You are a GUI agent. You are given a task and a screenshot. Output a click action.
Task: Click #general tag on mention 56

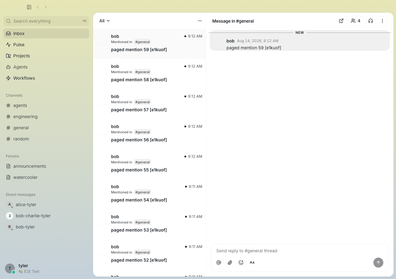point(142,132)
